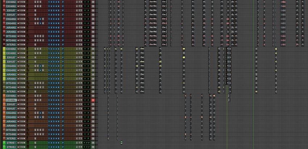This screenshot has height=149, width=308.
Task: Open send F on GTRHE1
Action: [x=63, y=143]
